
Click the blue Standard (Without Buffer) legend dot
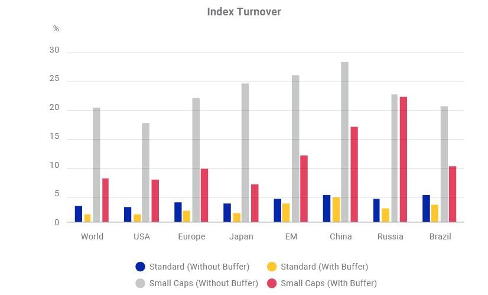(141, 267)
